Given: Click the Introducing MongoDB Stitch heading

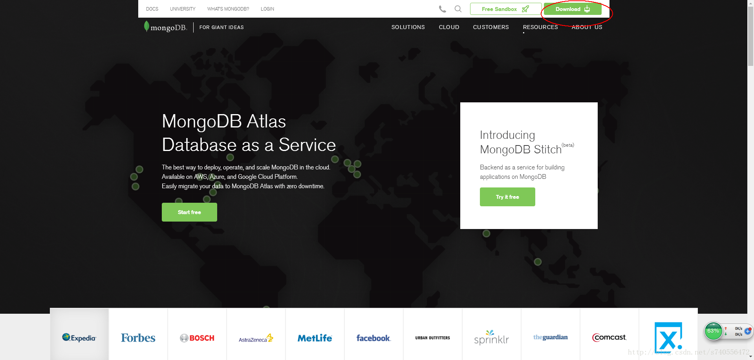Looking at the screenshot, I should point(527,142).
